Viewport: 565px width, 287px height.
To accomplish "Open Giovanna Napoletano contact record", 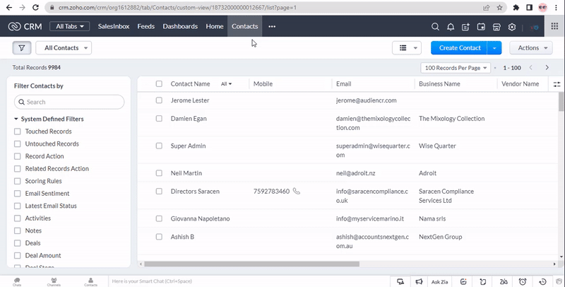I will click(x=200, y=218).
